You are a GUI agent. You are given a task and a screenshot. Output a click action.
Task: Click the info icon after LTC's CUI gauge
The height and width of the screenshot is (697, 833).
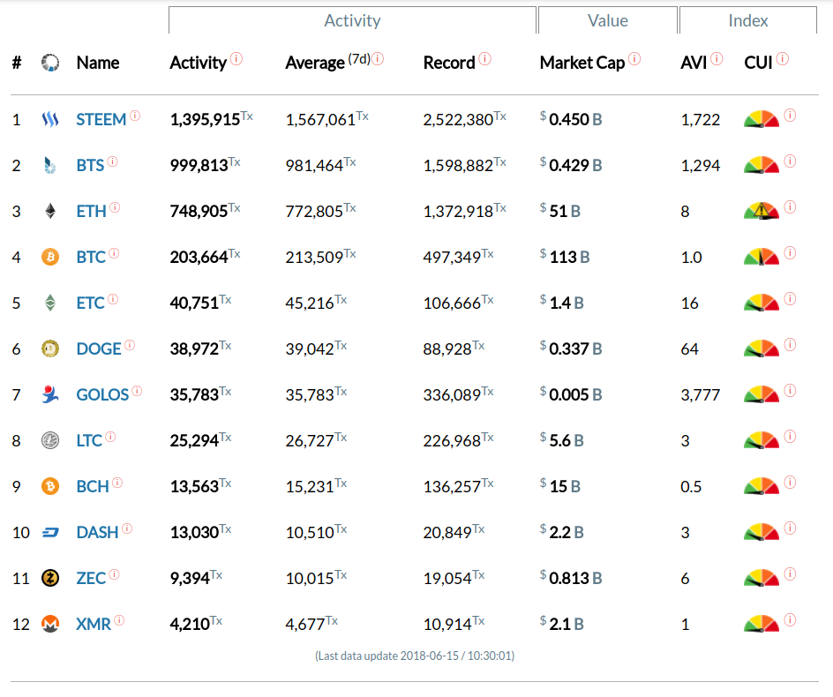pos(790,437)
